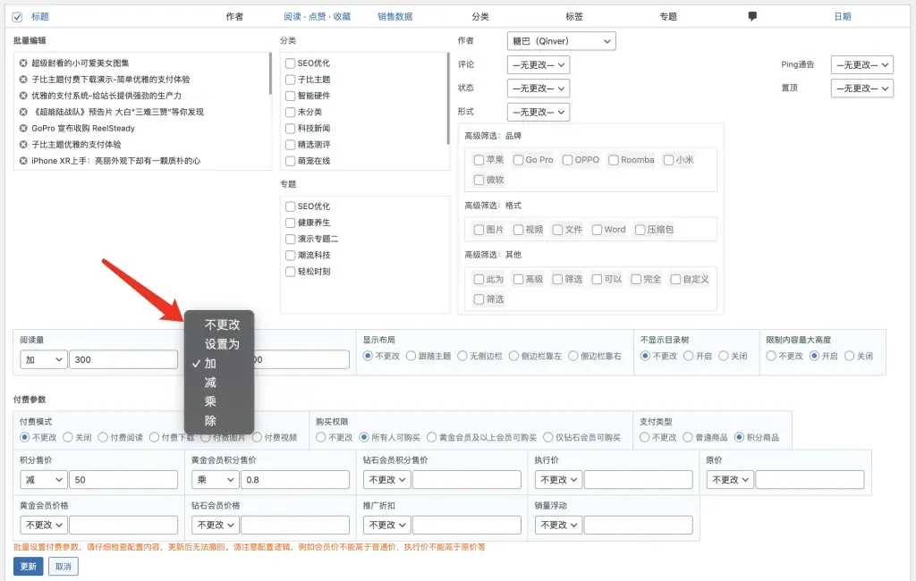Open the 阅读量 operation dropdown set to 加
This screenshot has width=916, height=581.
pyautogui.click(x=44, y=359)
